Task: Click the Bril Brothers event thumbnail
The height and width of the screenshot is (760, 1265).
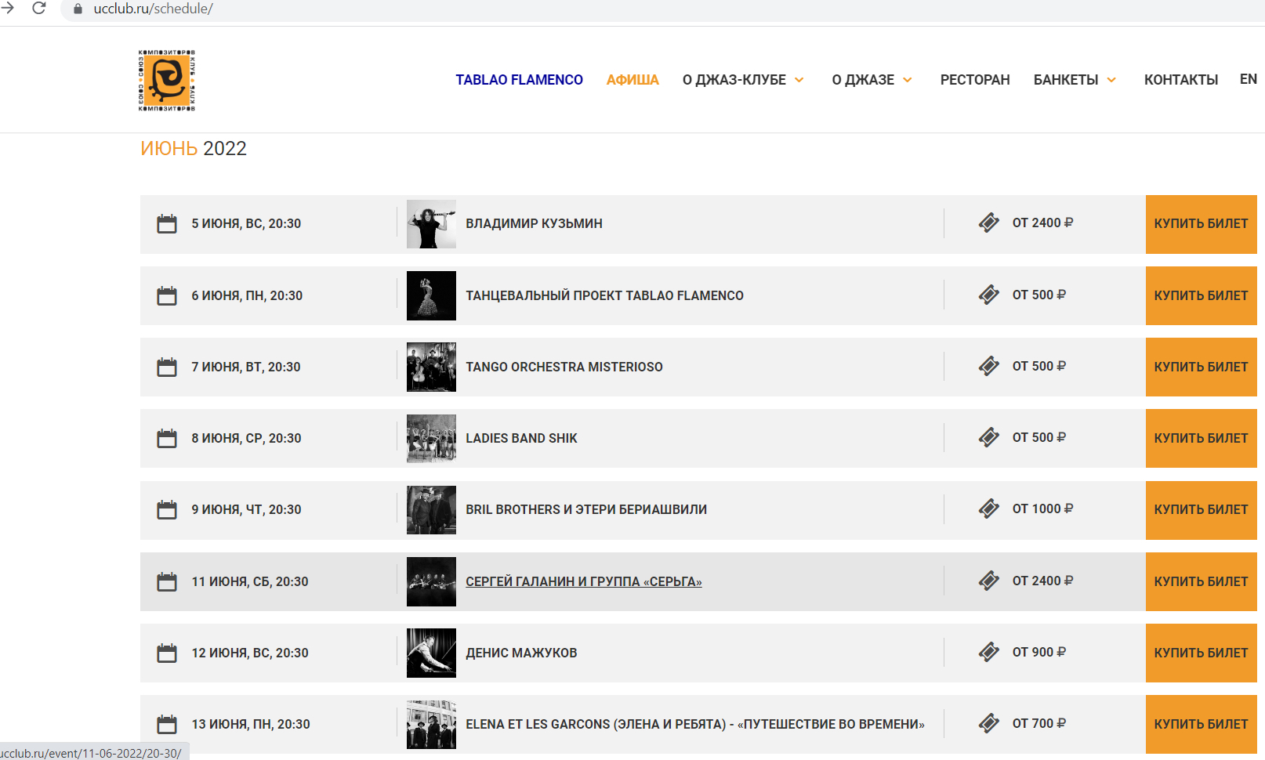Action: [x=431, y=510]
